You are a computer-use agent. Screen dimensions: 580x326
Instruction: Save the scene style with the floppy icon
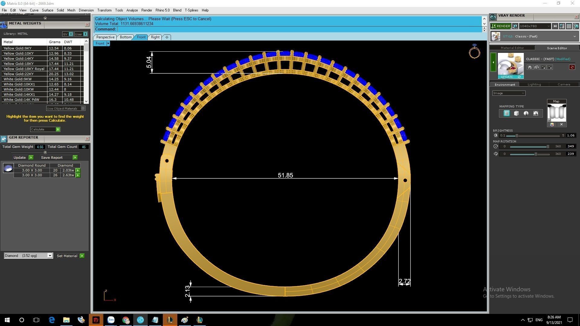click(x=530, y=67)
